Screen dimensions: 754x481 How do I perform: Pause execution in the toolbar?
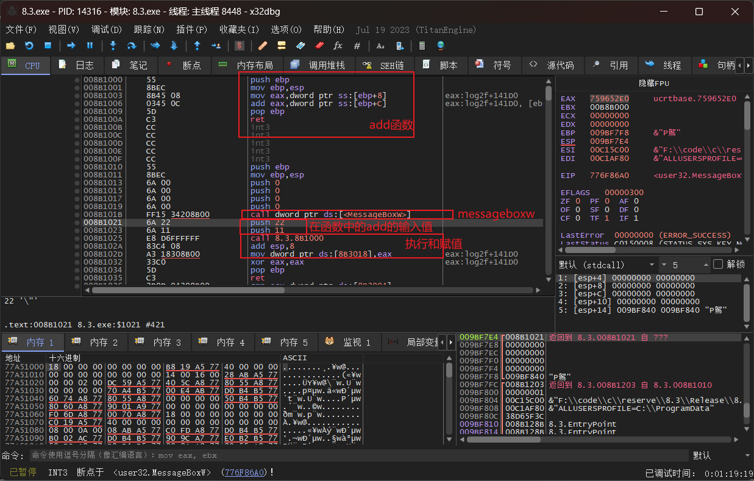[90, 46]
